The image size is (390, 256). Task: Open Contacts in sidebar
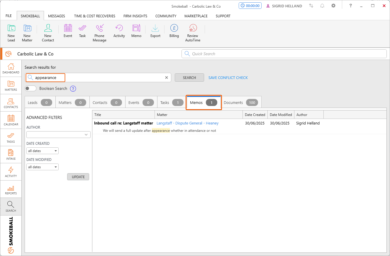coord(11,103)
